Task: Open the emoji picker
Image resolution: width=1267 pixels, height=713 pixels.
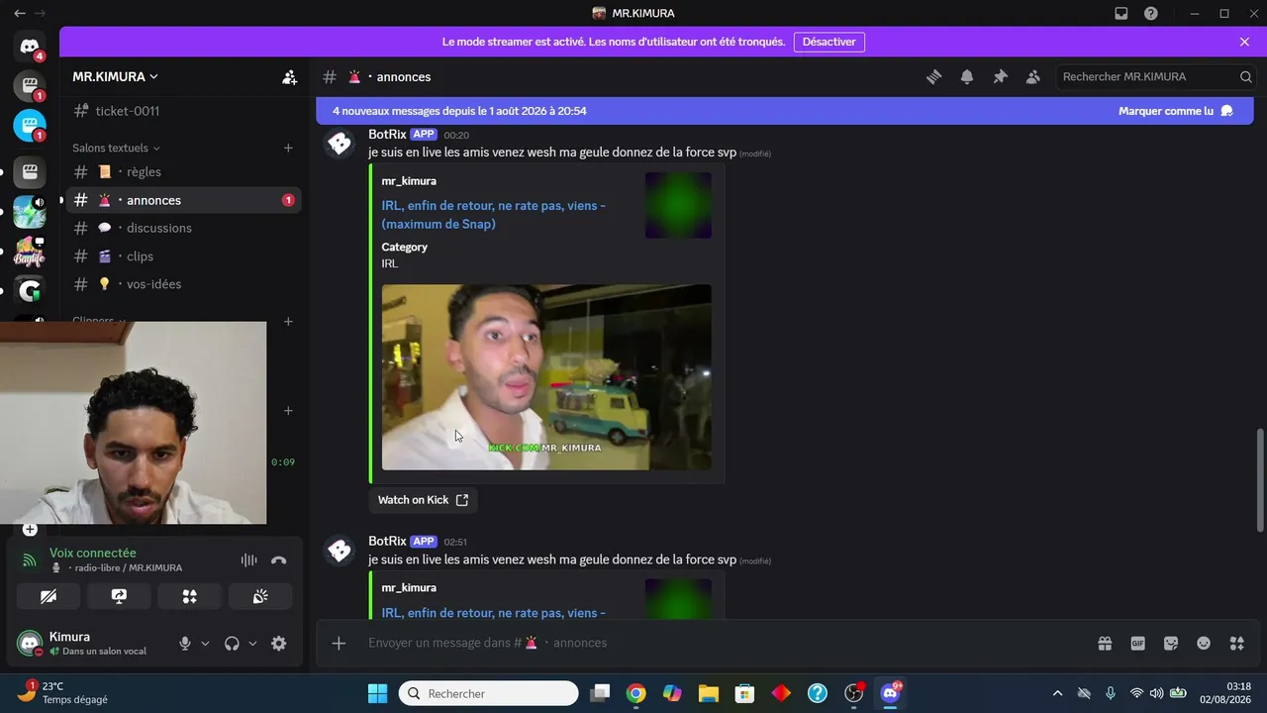Action: 1204,643
